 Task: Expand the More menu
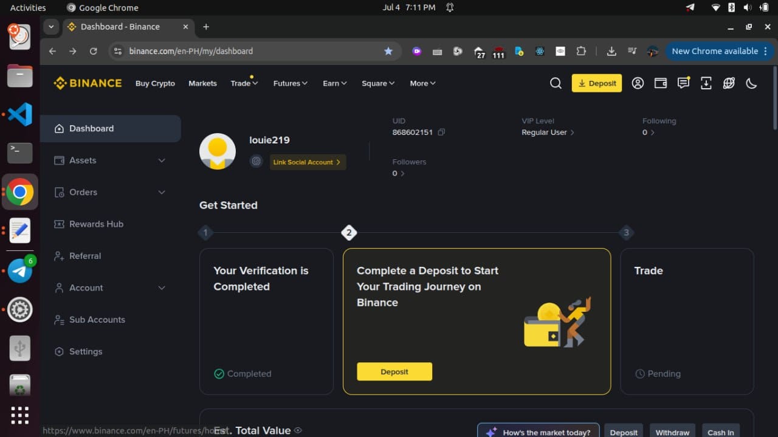422,83
